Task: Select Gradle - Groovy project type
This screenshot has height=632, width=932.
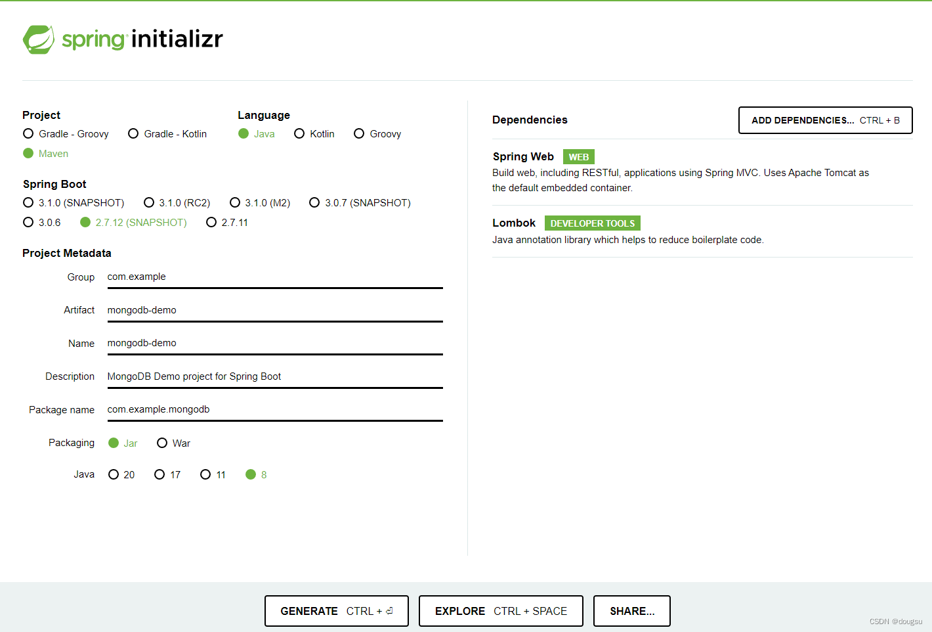Action: click(x=66, y=134)
